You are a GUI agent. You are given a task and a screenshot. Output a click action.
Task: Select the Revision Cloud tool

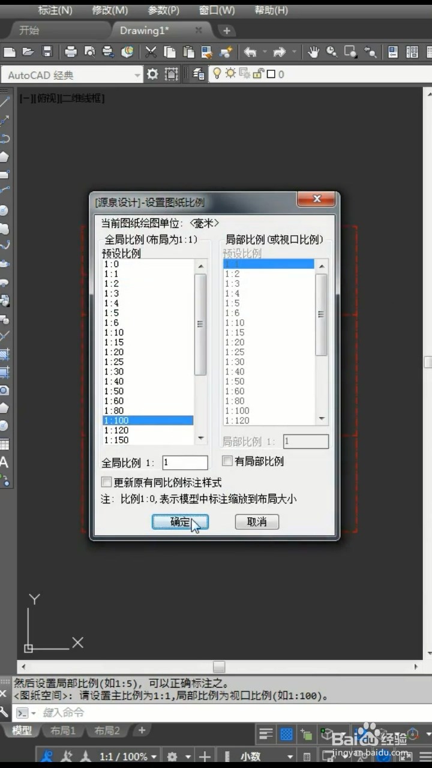coord(4,228)
